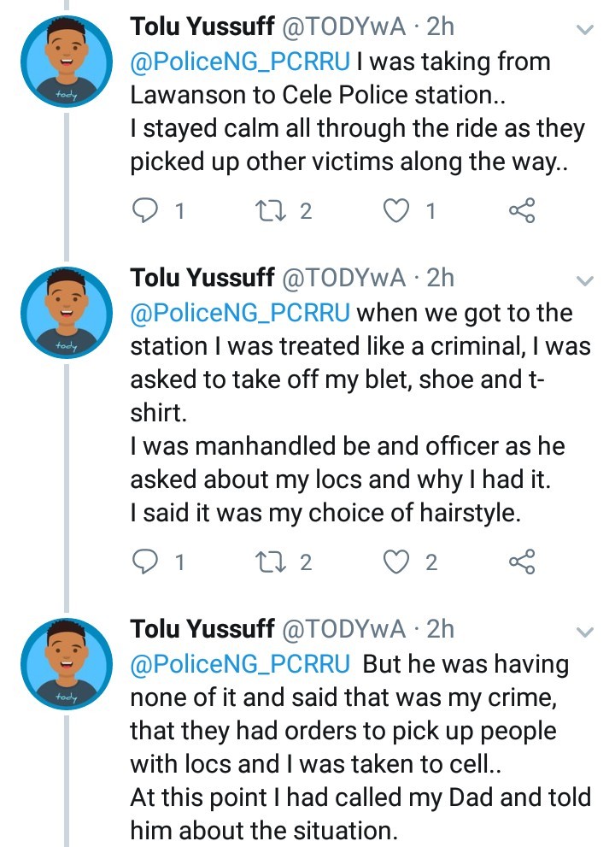Image resolution: width=615 pixels, height=847 pixels.
Task: Follow @PoliceNG_PCRRU mention in third tweet
Action: click(239, 664)
